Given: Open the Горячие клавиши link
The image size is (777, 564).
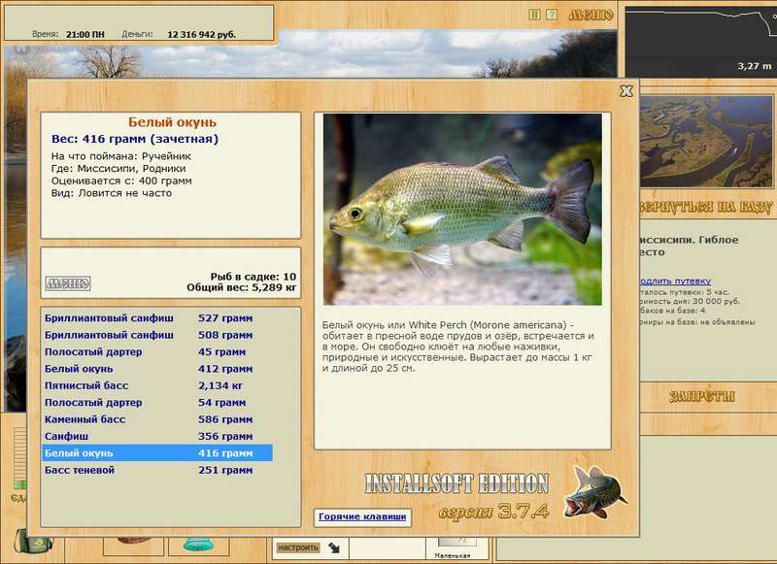Looking at the screenshot, I should click(x=362, y=516).
